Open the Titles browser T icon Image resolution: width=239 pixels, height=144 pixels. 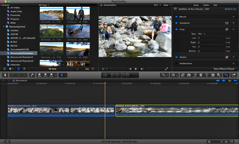tap(207, 75)
